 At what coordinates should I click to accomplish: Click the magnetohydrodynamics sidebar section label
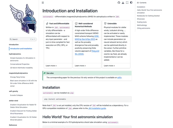click(x=18, y=73)
